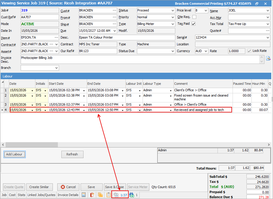Click the Create Similar button
Image resolution: width=273 pixels, height=199 pixels.
click(39, 187)
